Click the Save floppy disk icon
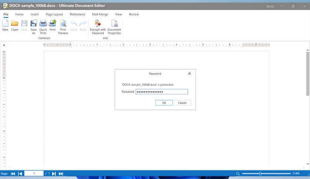This screenshot has width=310, height=179. click(24, 23)
